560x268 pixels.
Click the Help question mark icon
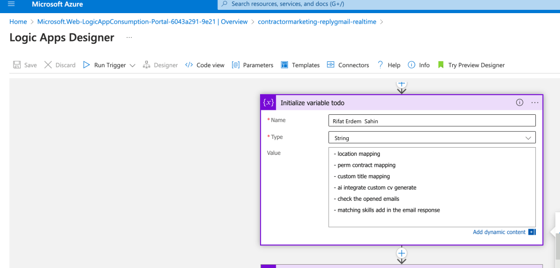point(380,65)
